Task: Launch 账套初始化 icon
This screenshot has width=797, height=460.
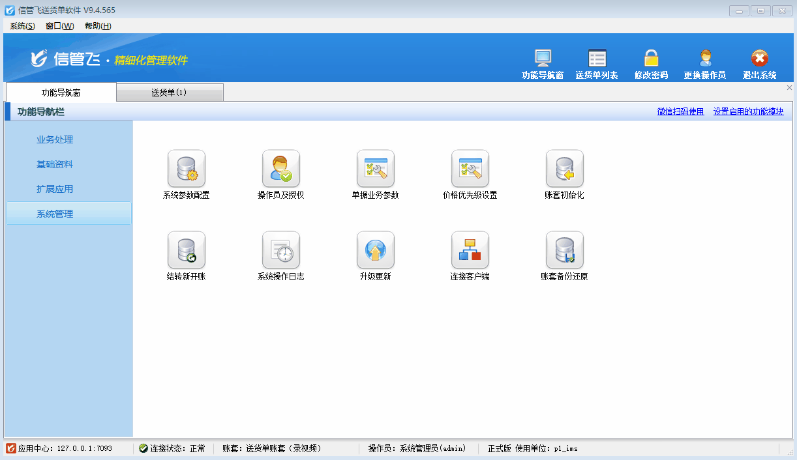Action: 565,169
